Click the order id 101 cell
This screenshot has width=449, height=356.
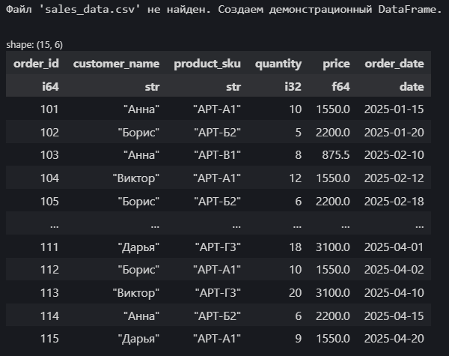(49, 109)
